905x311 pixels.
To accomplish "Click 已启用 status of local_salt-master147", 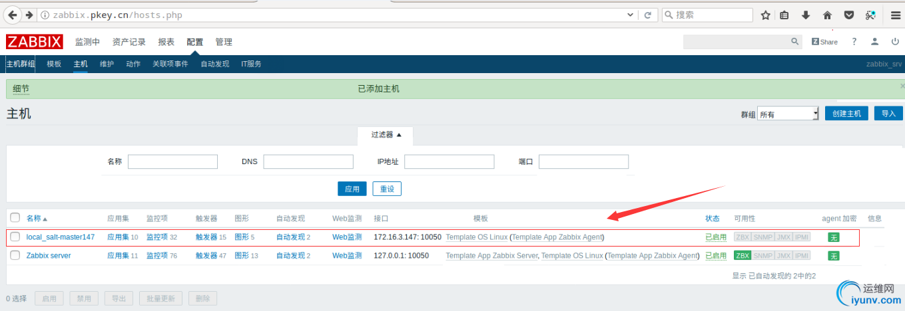I will (716, 237).
